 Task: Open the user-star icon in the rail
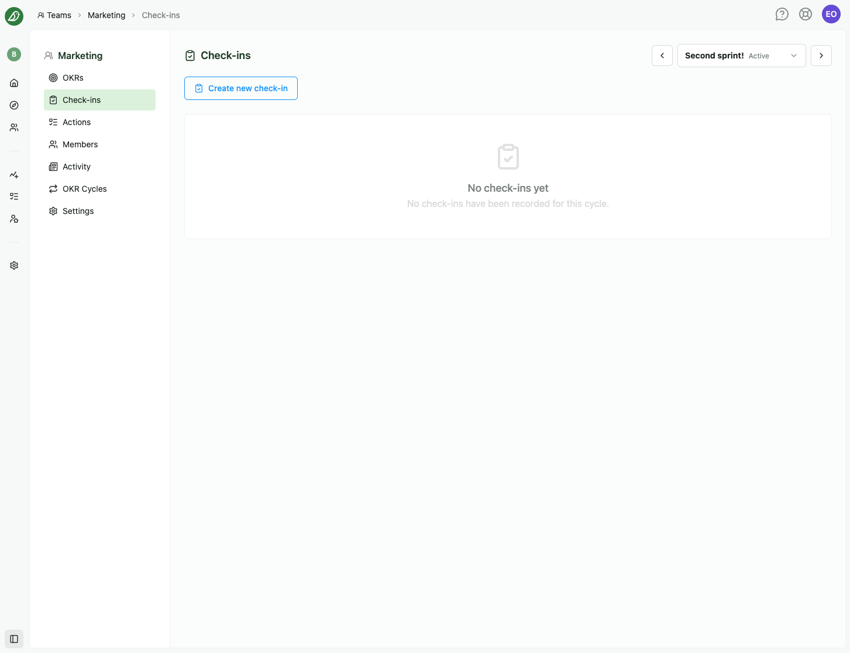click(x=14, y=219)
